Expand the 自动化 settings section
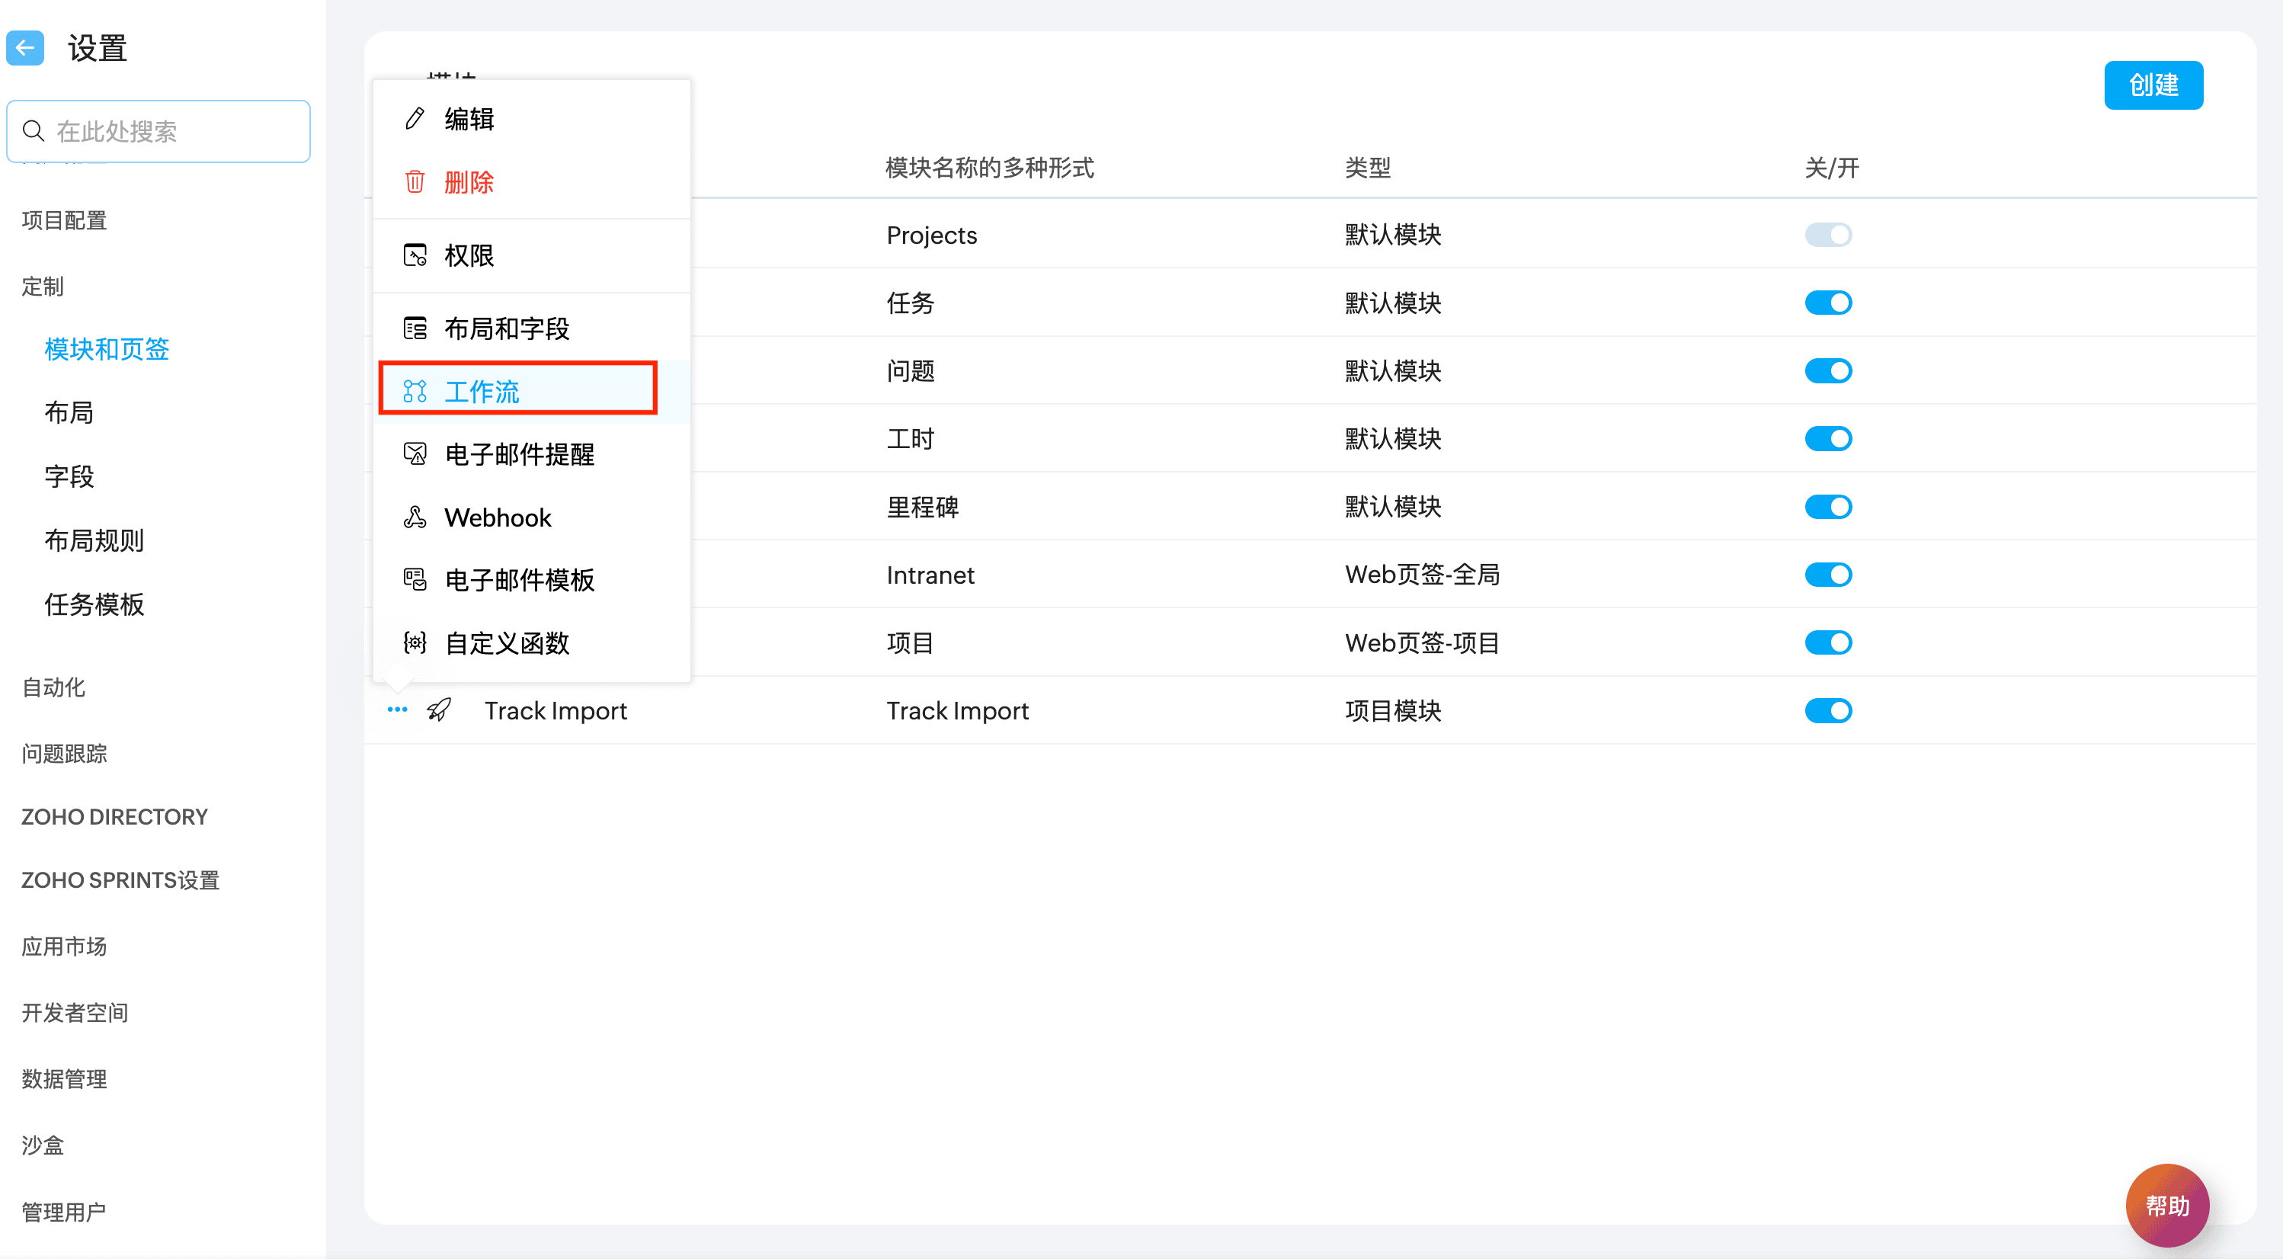This screenshot has width=2283, height=1259. tap(53, 687)
